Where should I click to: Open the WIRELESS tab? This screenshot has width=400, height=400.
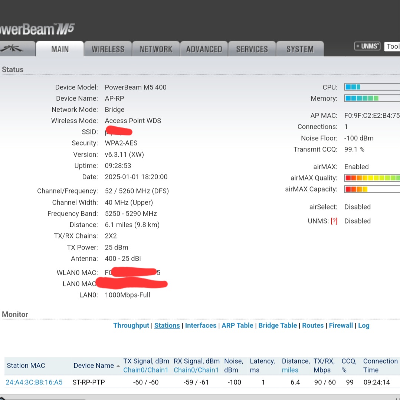pos(108,49)
